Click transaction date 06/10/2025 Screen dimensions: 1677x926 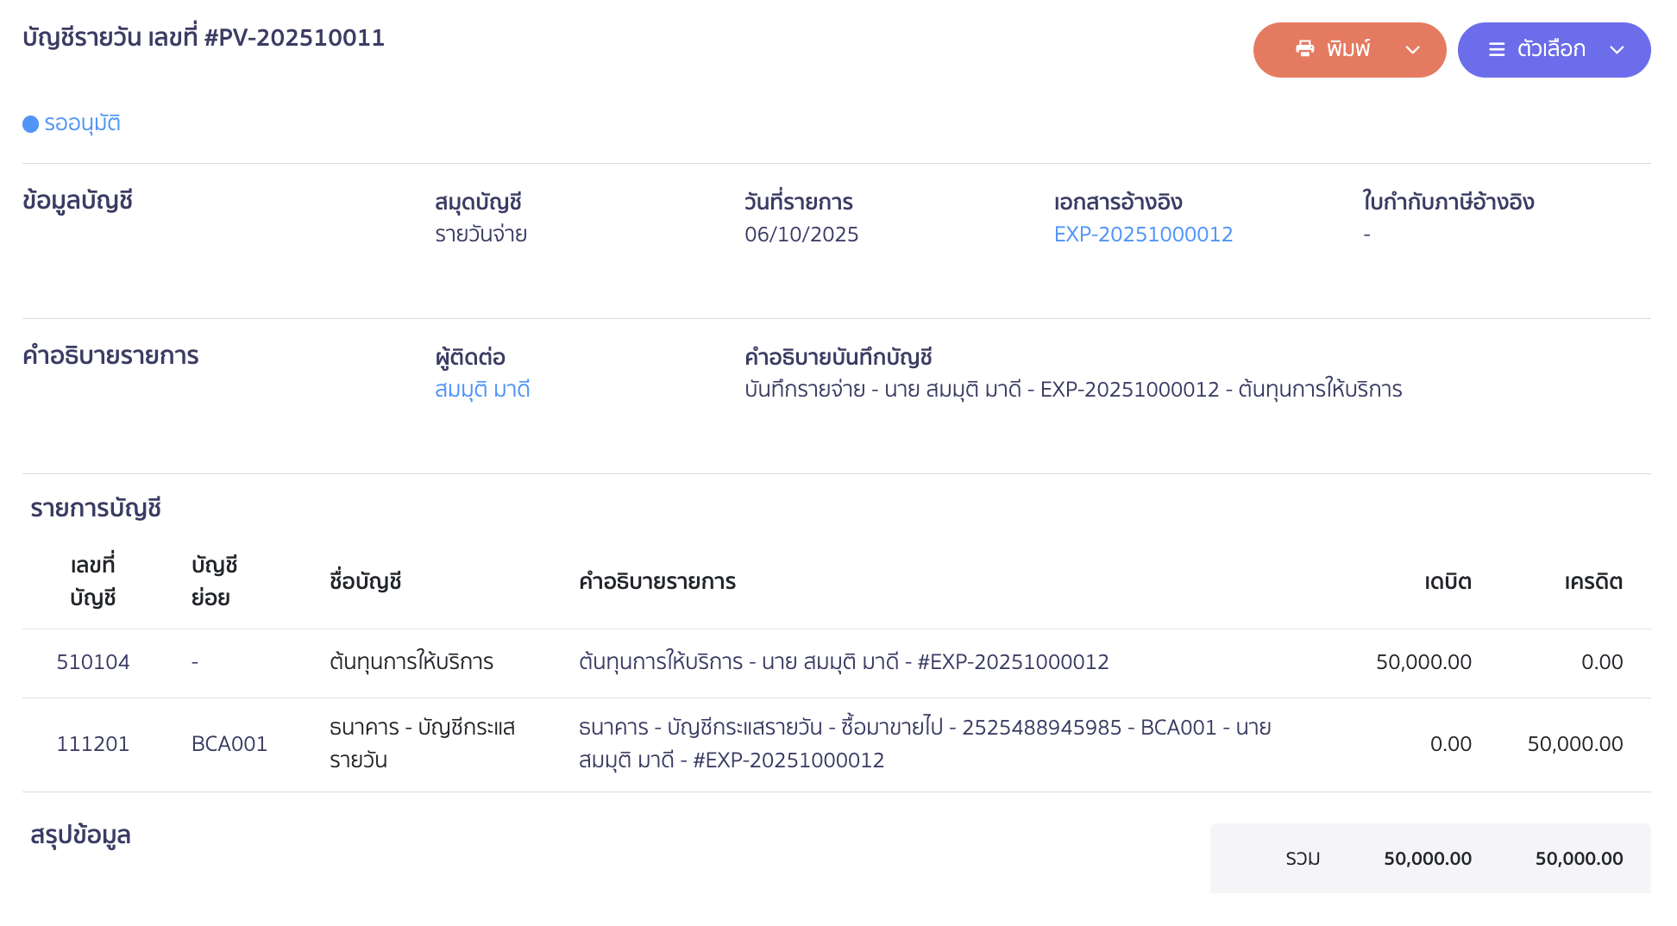pyautogui.click(x=801, y=234)
